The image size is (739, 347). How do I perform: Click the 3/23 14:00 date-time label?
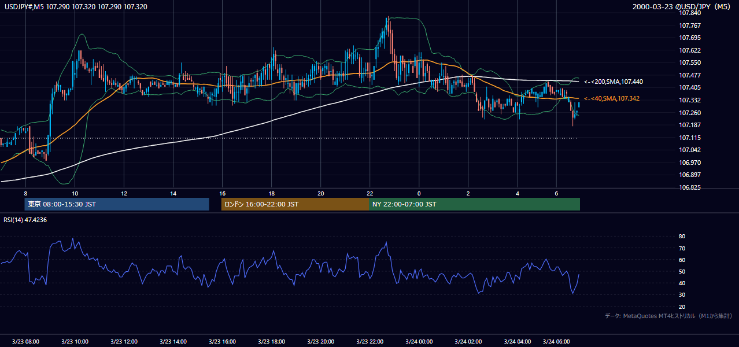pos(173,342)
